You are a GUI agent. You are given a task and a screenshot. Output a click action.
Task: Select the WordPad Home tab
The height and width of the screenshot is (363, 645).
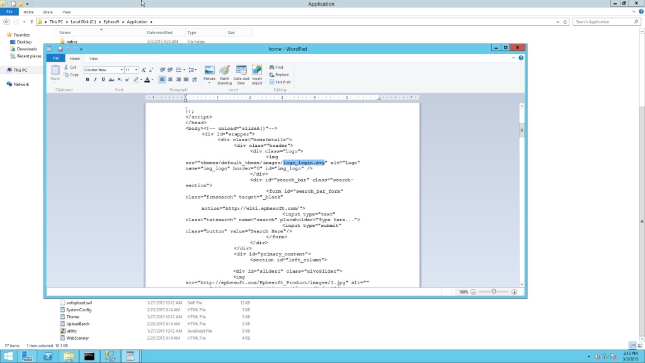[x=74, y=59]
